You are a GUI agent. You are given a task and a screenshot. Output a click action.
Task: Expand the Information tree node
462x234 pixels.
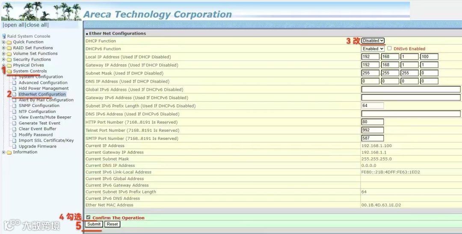3,152
